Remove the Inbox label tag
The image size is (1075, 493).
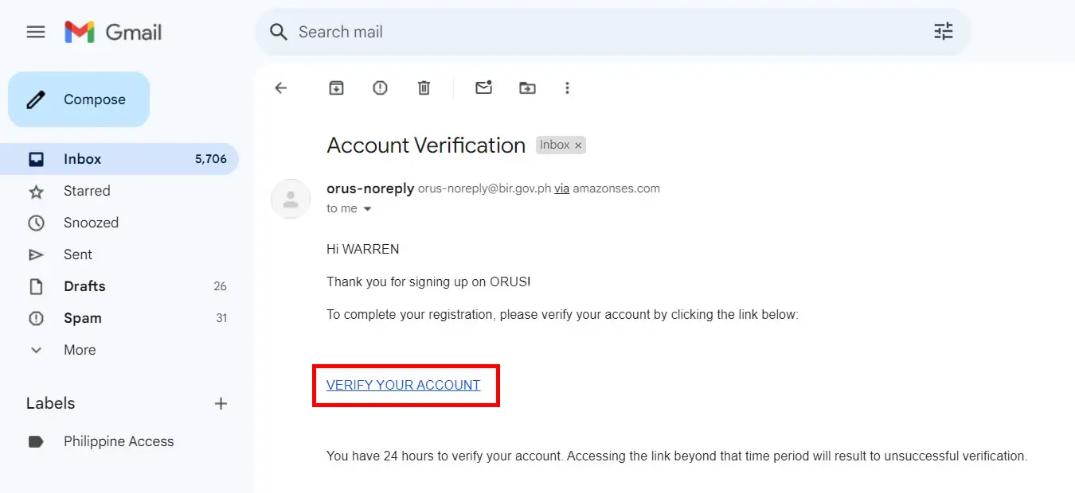click(579, 145)
